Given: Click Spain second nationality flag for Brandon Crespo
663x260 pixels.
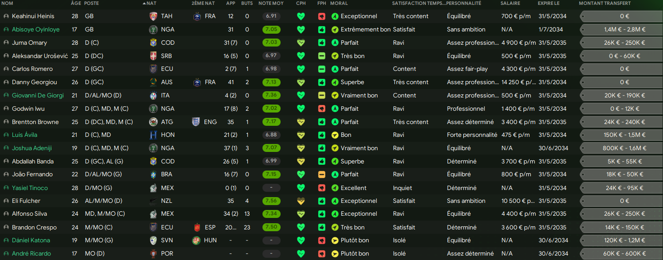Looking at the screenshot, I should pyautogui.click(x=197, y=228).
